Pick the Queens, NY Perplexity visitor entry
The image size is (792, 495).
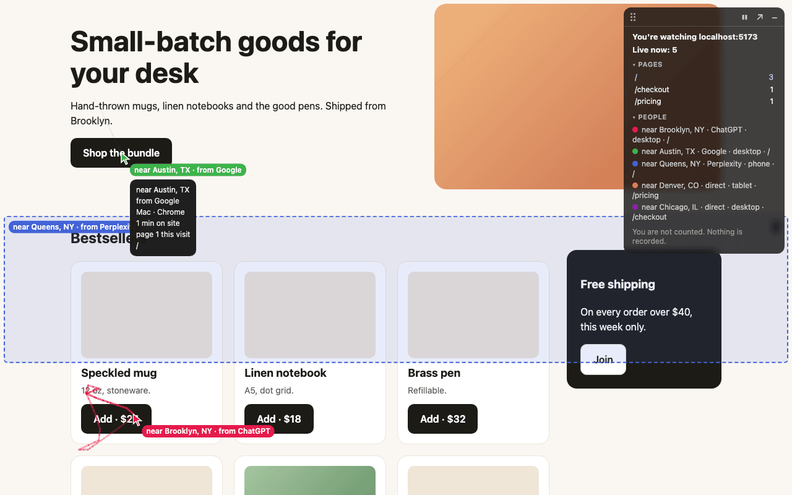pyautogui.click(x=704, y=169)
